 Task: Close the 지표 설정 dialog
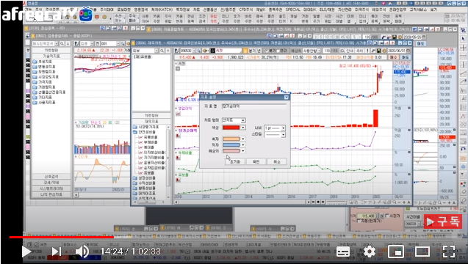coord(287,97)
